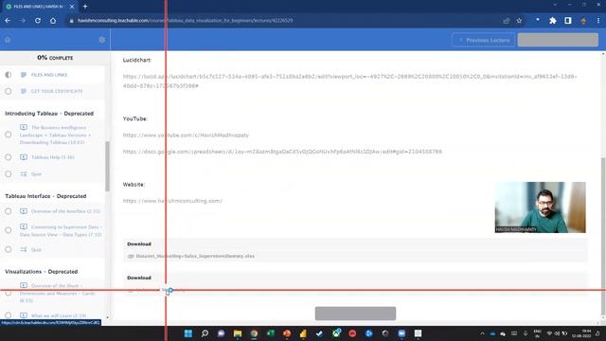Click the Quiz icon under Introducing Tableau
The image size is (606, 341).
point(24,174)
